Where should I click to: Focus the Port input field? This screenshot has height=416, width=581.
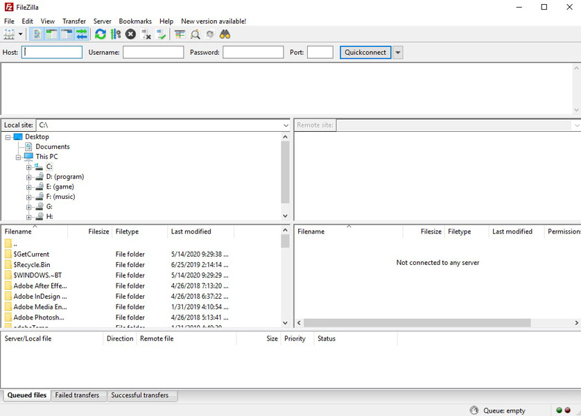pyautogui.click(x=320, y=52)
